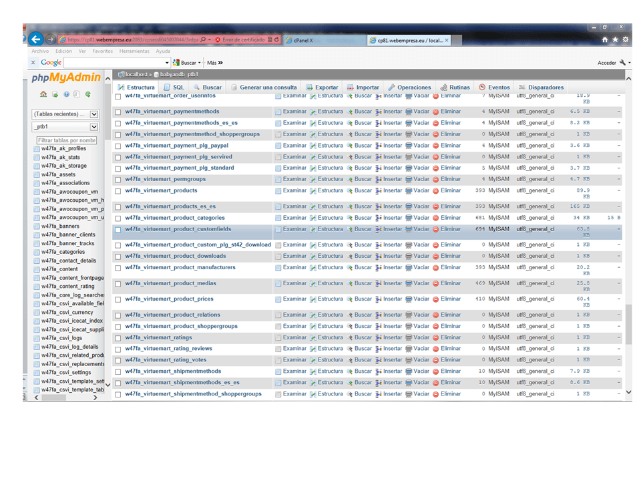Click Eliminar icon for w47fa_virtuemart_paymentmethods
Image resolution: width=641 pixels, height=481 pixels.
click(x=436, y=112)
